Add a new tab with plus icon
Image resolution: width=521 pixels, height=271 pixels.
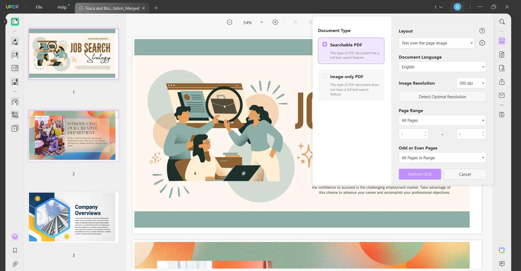tap(156, 8)
